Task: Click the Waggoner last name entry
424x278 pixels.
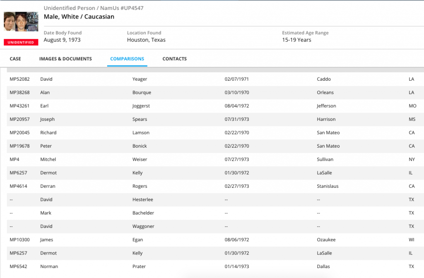Action: tap(142, 226)
